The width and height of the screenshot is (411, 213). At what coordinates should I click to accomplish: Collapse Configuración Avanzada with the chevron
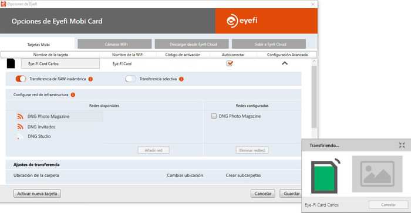[x=285, y=63]
